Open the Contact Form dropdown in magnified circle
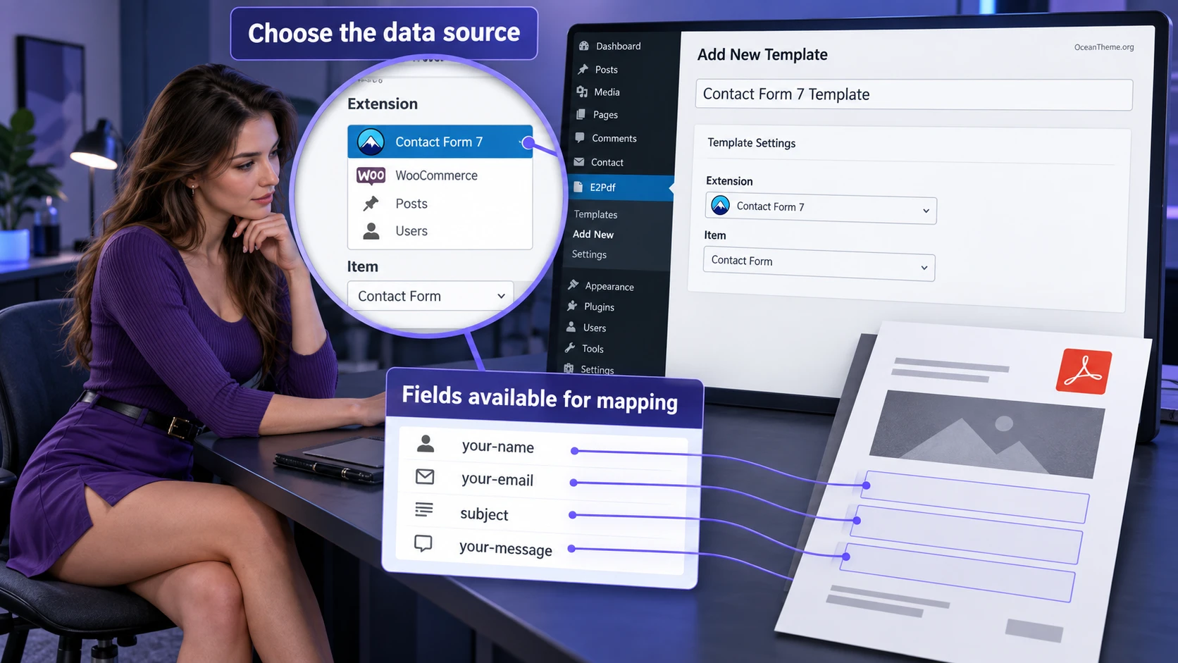 coord(430,296)
